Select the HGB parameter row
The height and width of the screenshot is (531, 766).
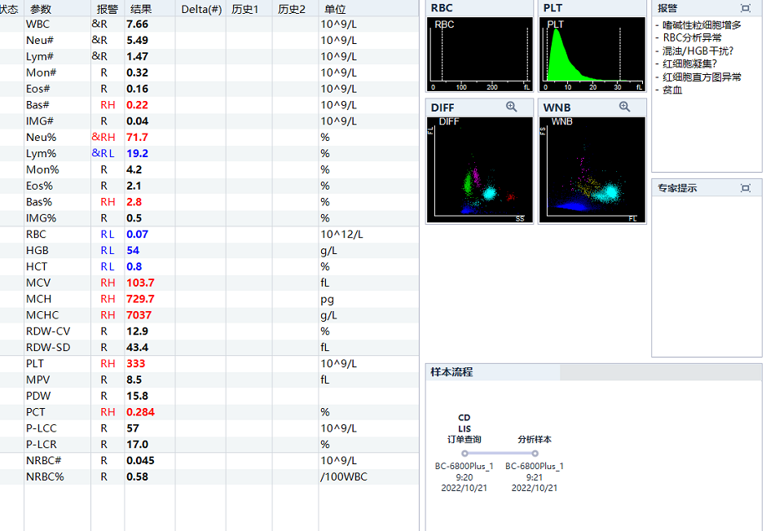pos(37,250)
